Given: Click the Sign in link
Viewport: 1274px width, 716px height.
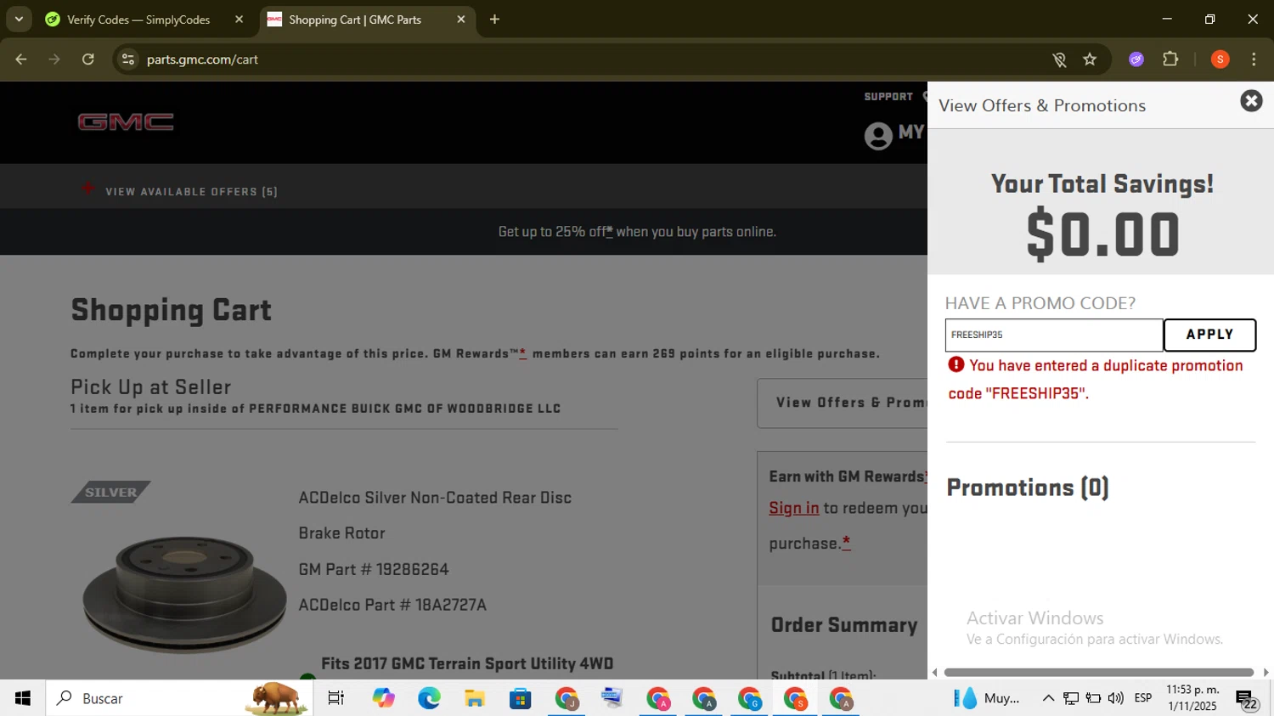Looking at the screenshot, I should [794, 508].
